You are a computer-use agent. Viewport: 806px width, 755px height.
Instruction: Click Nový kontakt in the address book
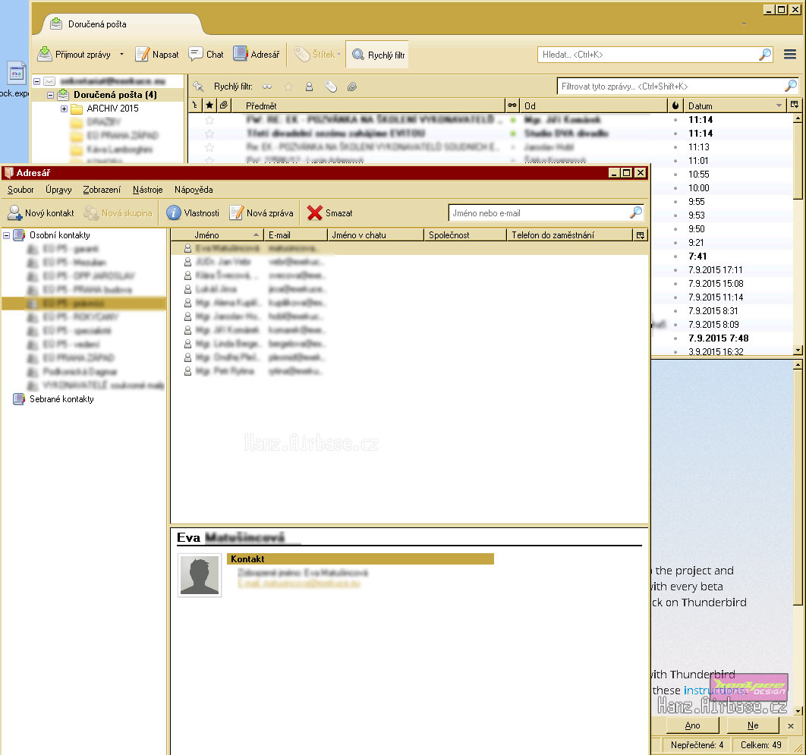41,212
